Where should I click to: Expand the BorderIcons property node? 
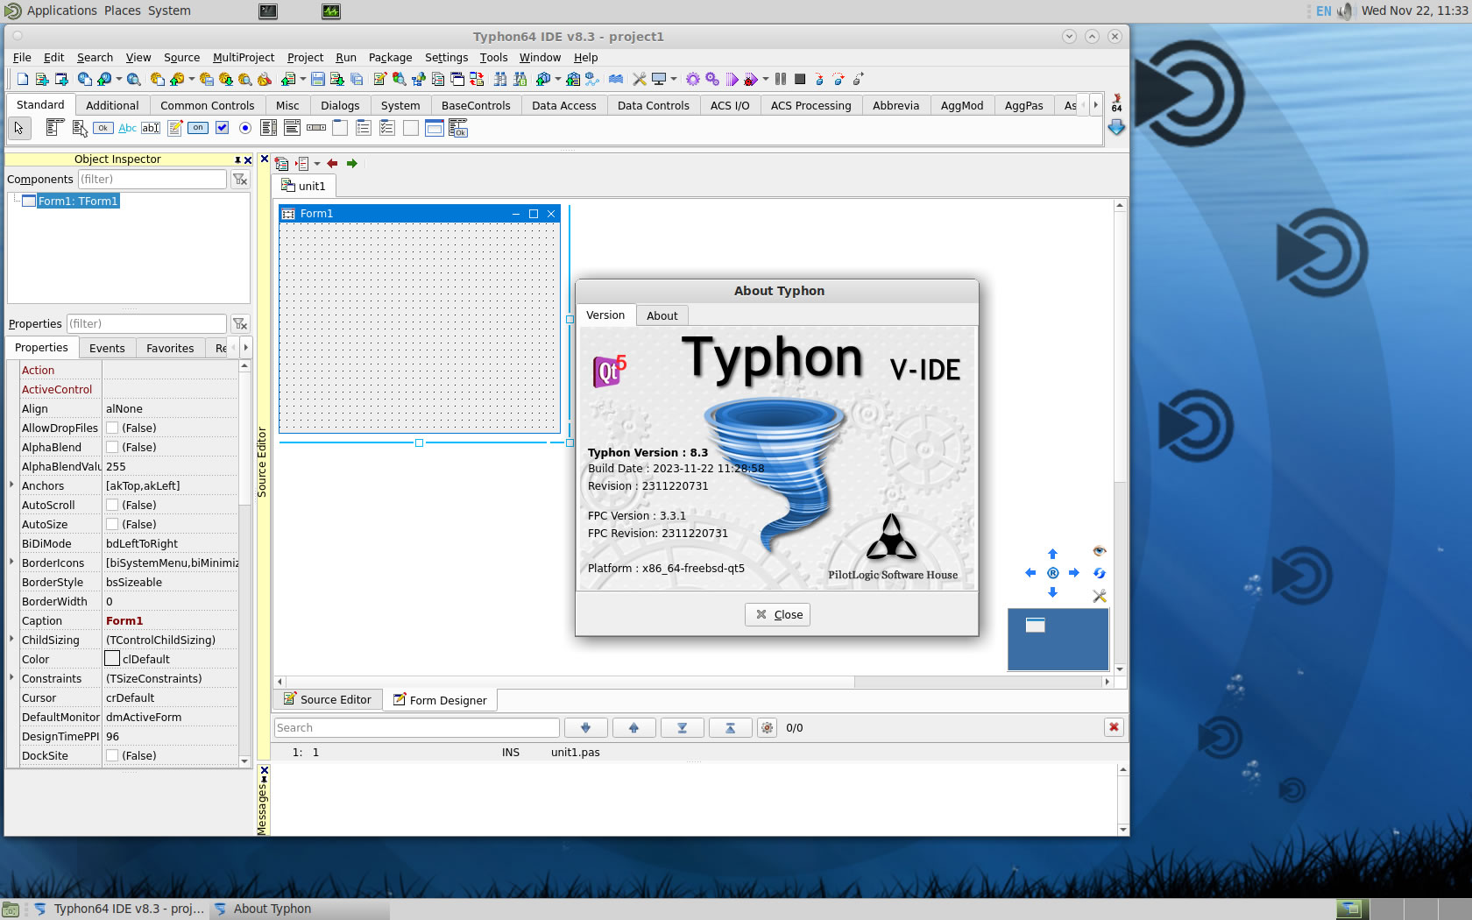point(11,563)
